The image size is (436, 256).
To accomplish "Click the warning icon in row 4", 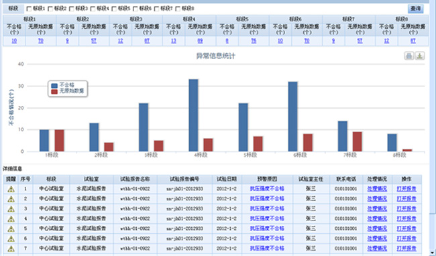I will (x=11, y=219).
